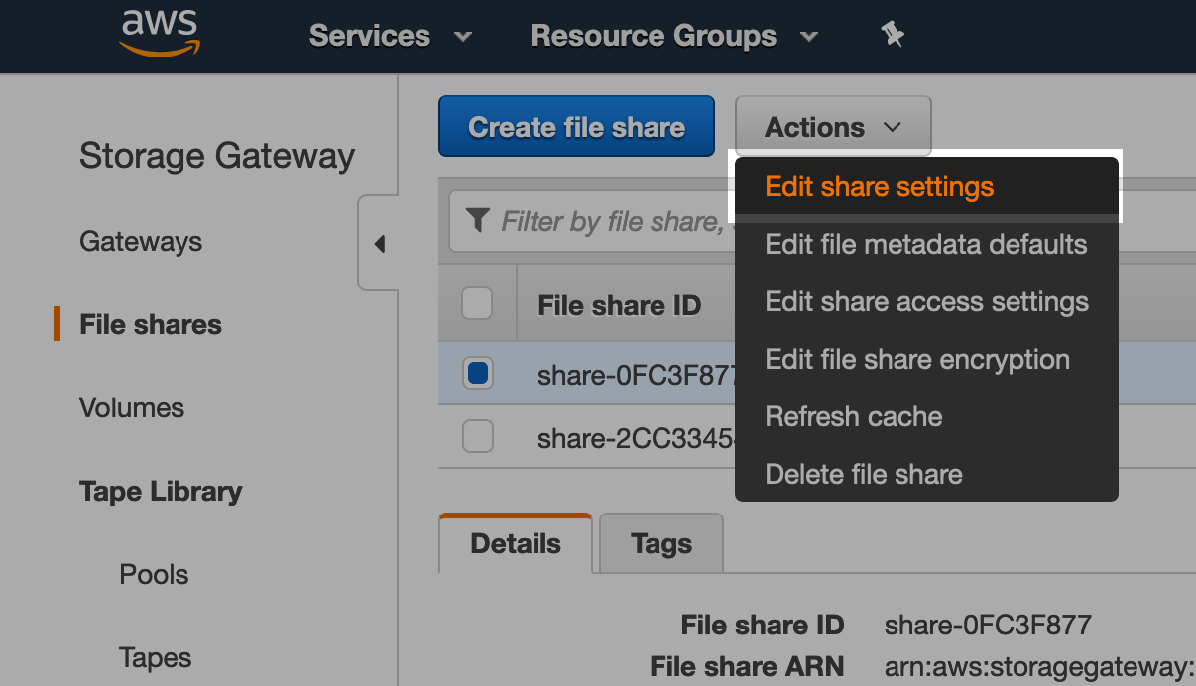
Task: Select Refresh cache from the Actions menu
Action: [x=853, y=416]
